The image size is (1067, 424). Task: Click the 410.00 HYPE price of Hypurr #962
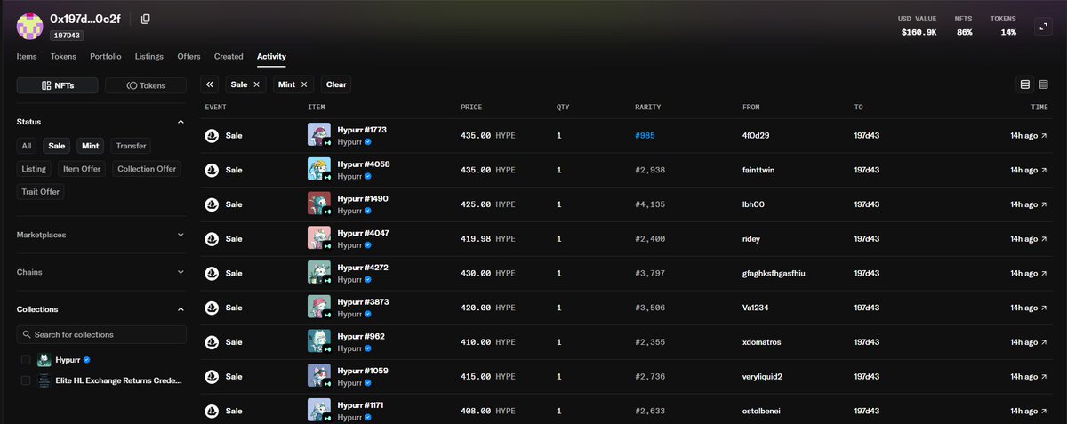487,342
